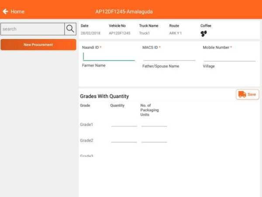Focus the search text box
The image size is (262, 197).
coord(33,29)
